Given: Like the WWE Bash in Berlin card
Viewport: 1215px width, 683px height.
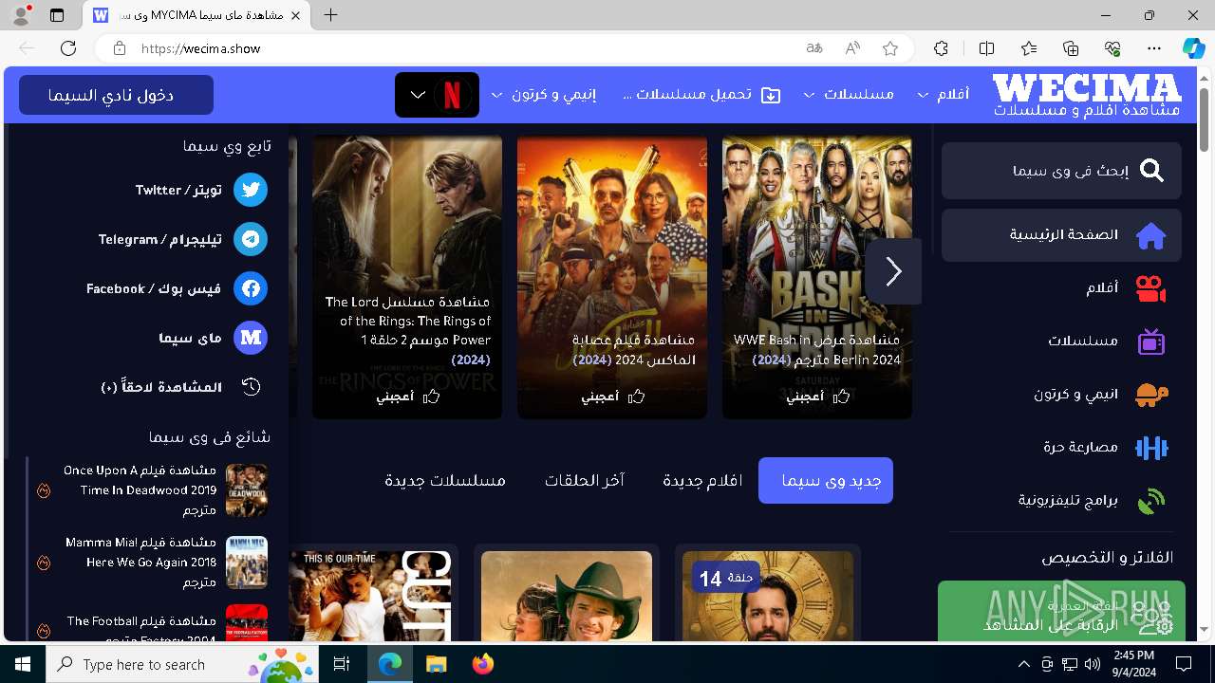Looking at the screenshot, I should tap(817, 397).
